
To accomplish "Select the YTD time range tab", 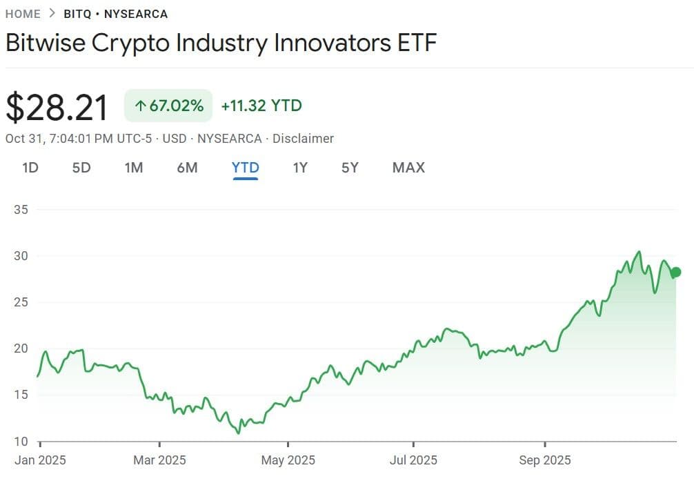I will coord(246,168).
